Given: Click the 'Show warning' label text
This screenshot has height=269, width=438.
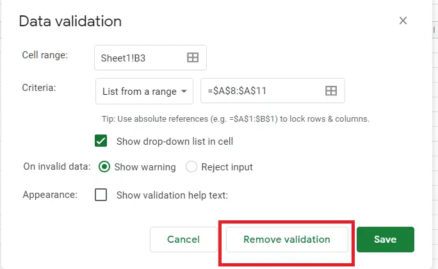Looking at the screenshot, I should point(145,167).
